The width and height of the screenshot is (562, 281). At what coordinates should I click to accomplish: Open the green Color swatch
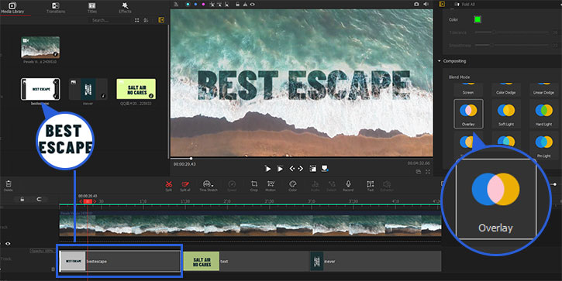[x=477, y=19]
